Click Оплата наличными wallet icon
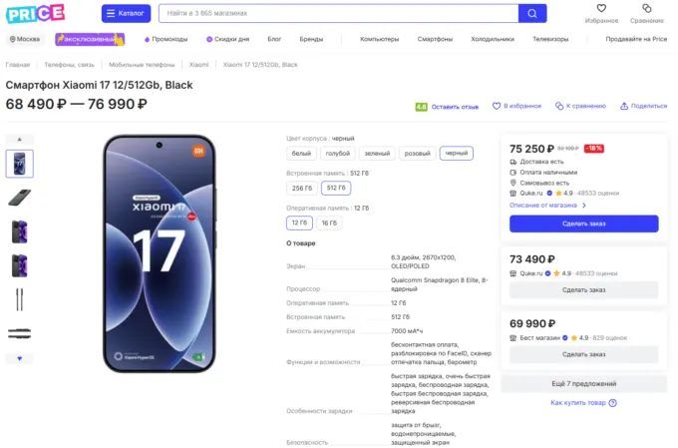678x448 pixels. point(513,173)
